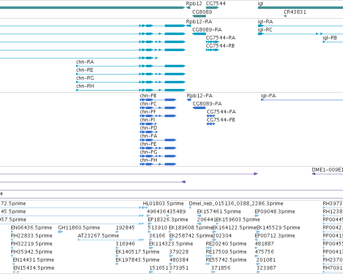Click the EK258742.5prime EST label
Viewport: 343px width, 274px height.
click(x=191, y=236)
